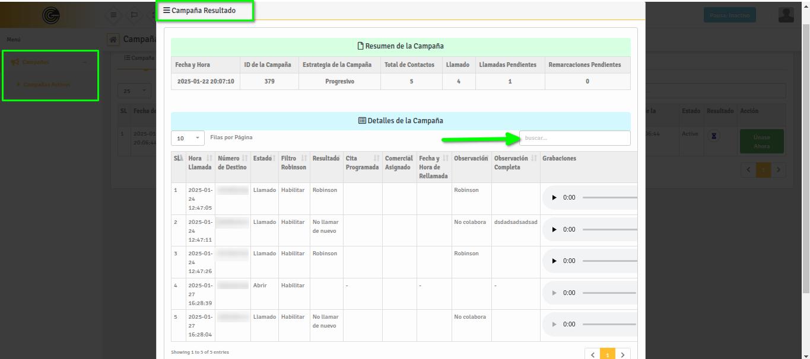The width and height of the screenshot is (810, 359).
Task: Open the 10 rows-per-page dropdown
Action: tap(188, 138)
